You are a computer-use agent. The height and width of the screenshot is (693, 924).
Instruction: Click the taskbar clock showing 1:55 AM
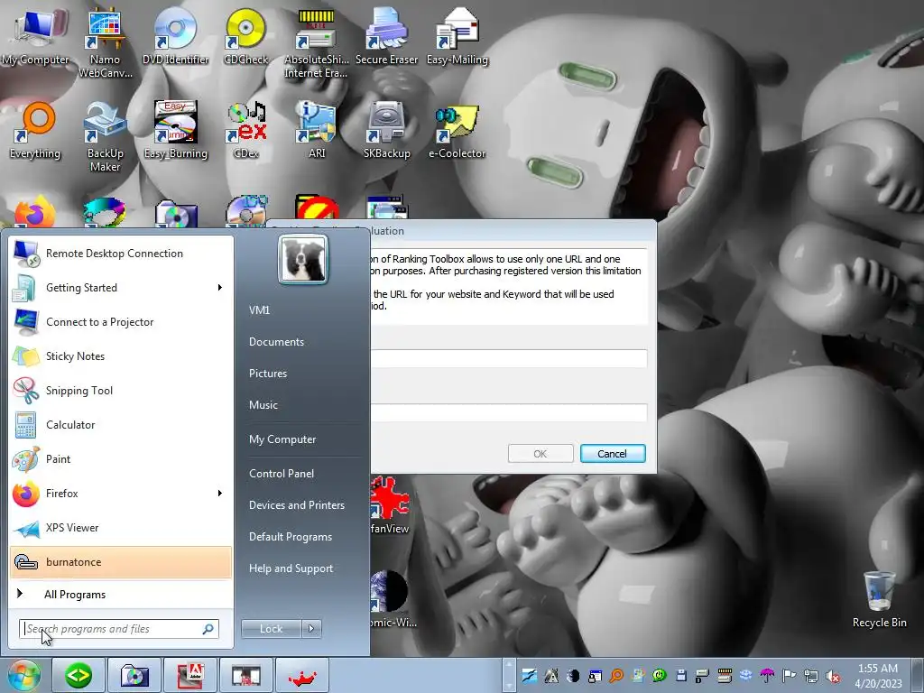click(x=878, y=676)
